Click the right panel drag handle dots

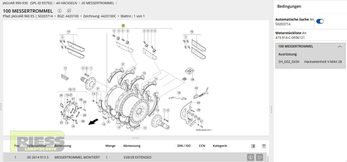pos(271,109)
